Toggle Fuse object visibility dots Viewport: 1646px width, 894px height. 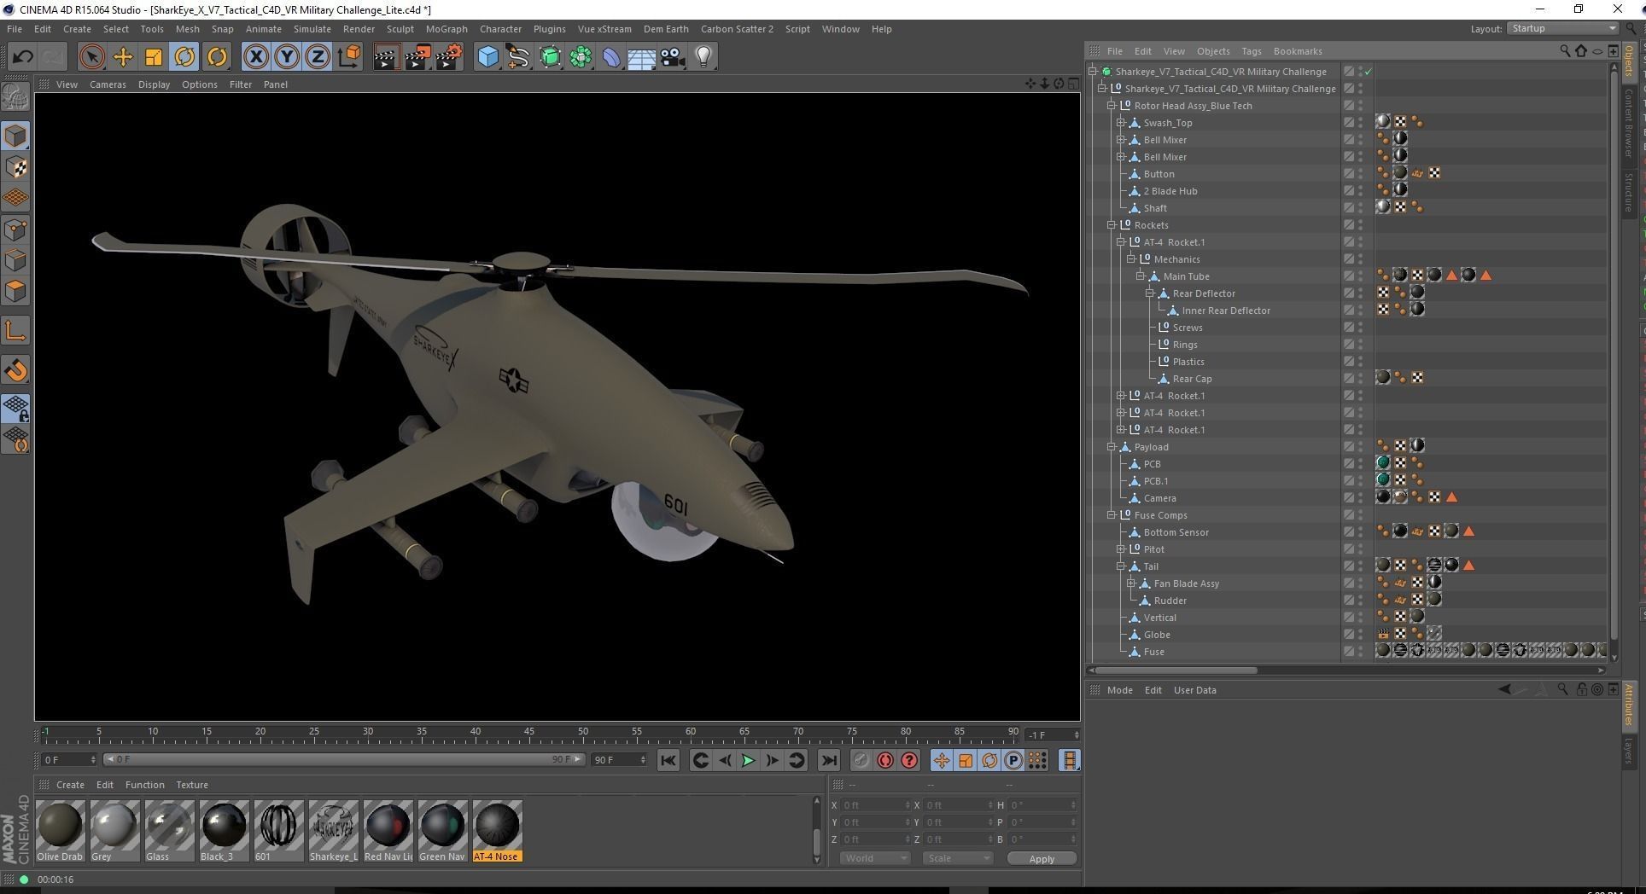(x=1361, y=652)
